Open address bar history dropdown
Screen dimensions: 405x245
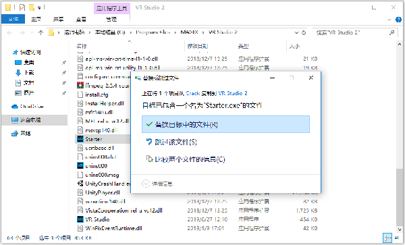296,32
